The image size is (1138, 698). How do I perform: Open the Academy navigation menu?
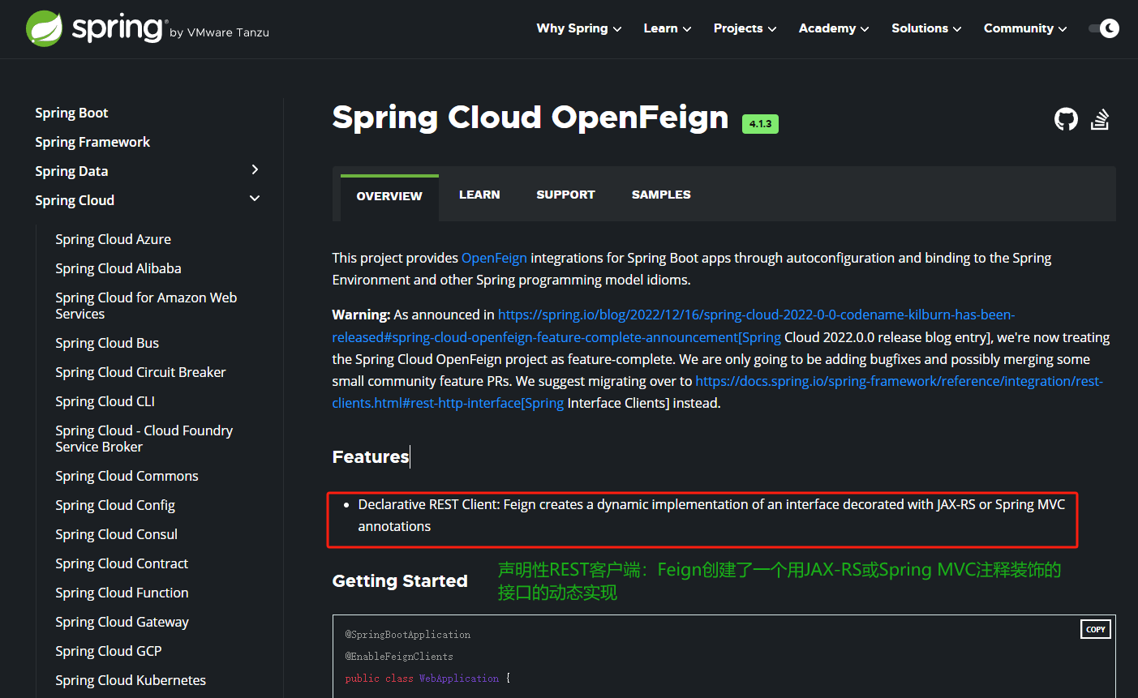click(833, 28)
